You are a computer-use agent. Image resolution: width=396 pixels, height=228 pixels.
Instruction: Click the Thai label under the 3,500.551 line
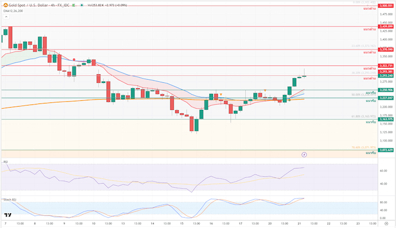pyautogui.click(x=370, y=8)
